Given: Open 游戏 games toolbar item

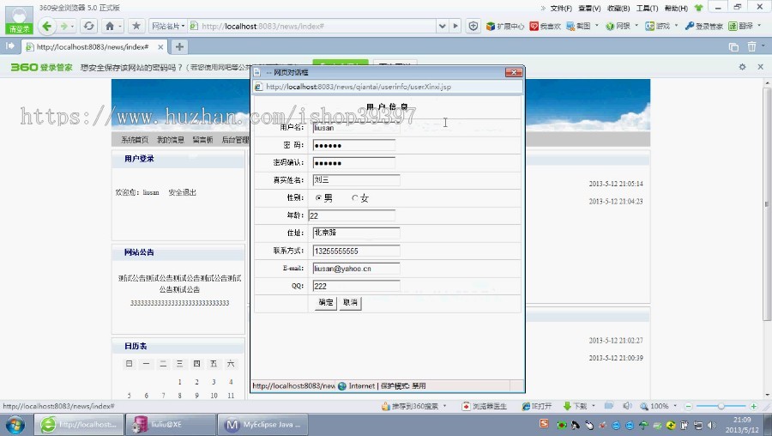Looking at the screenshot, I should (658, 26).
